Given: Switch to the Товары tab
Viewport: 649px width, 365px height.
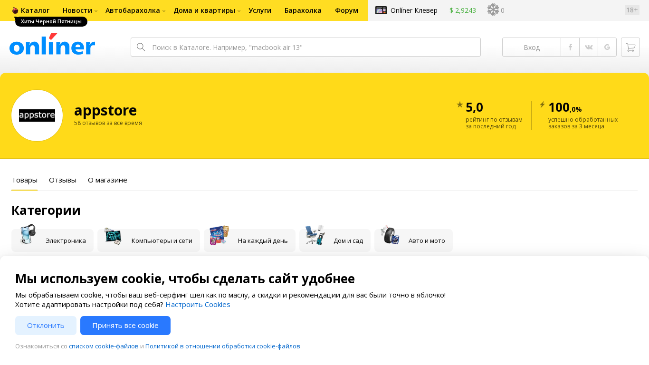Looking at the screenshot, I should [x=24, y=180].
